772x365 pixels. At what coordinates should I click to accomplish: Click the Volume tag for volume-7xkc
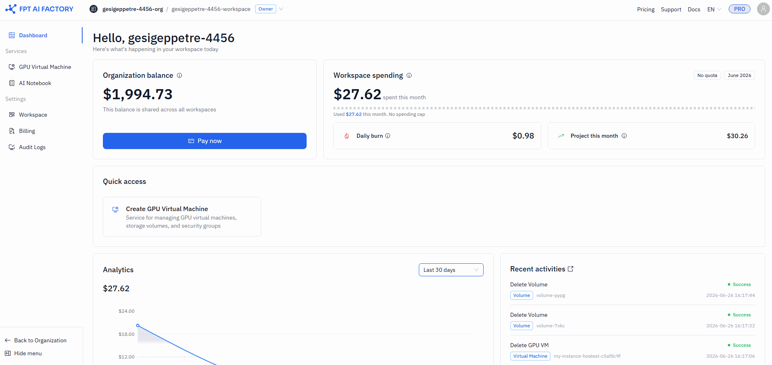522,326
